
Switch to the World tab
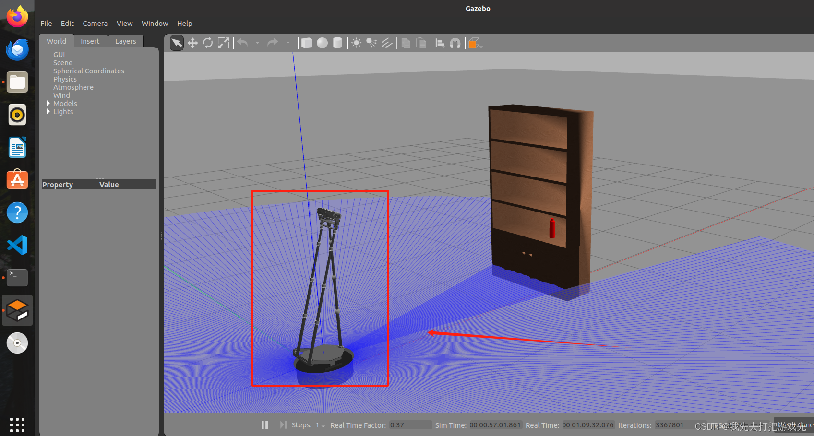tap(57, 41)
